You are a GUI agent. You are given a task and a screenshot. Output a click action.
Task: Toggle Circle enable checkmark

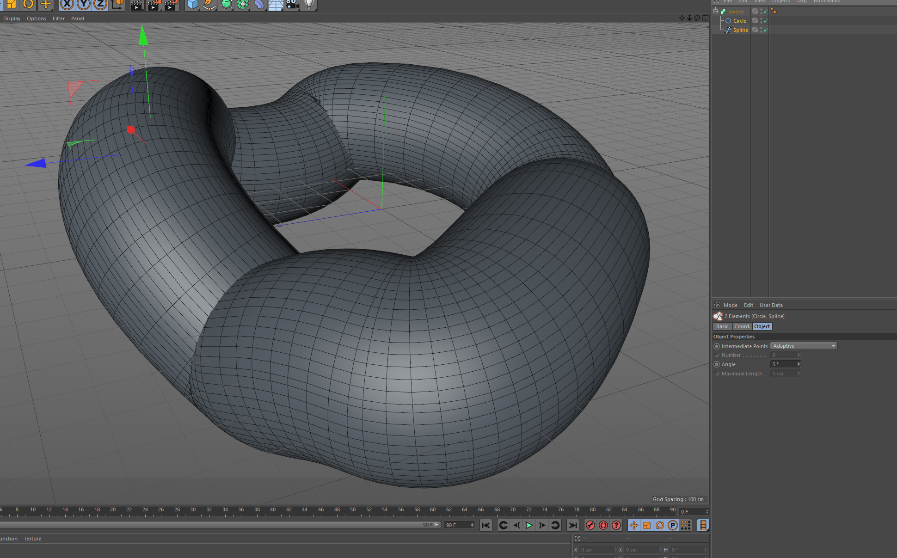coord(766,21)
